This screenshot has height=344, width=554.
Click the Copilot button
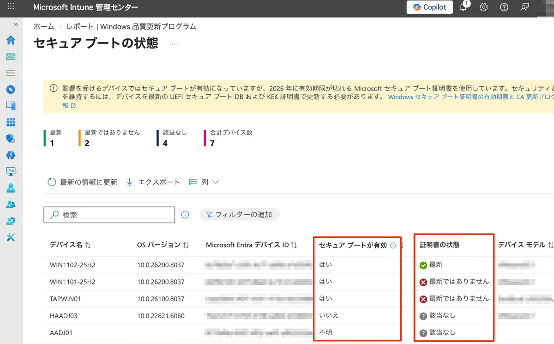pos(429,7)
